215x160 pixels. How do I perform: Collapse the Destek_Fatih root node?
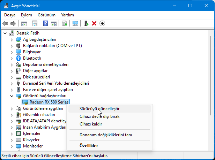pos(5,33)
